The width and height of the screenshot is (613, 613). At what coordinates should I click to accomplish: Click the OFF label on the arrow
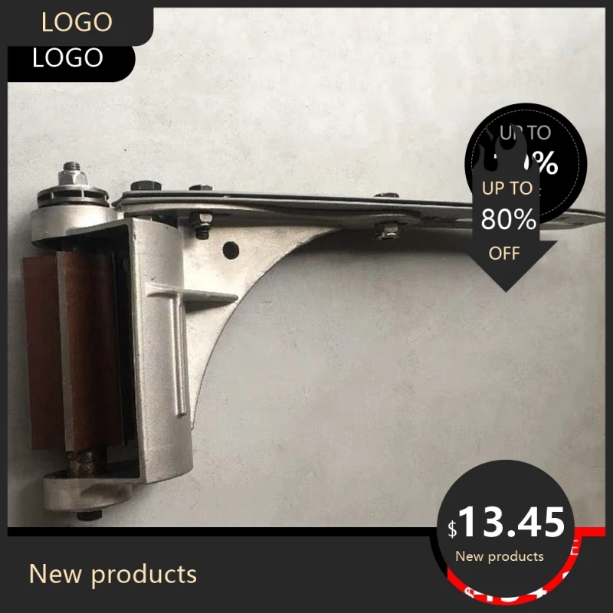(x=504, y=254)
